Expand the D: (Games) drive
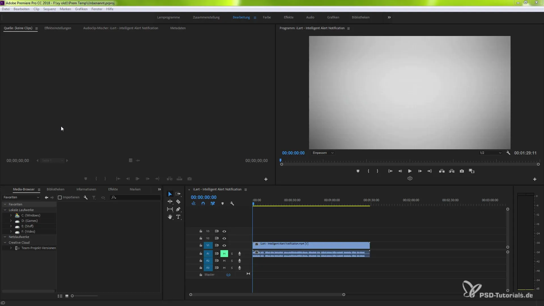 (x=11, y=221)
